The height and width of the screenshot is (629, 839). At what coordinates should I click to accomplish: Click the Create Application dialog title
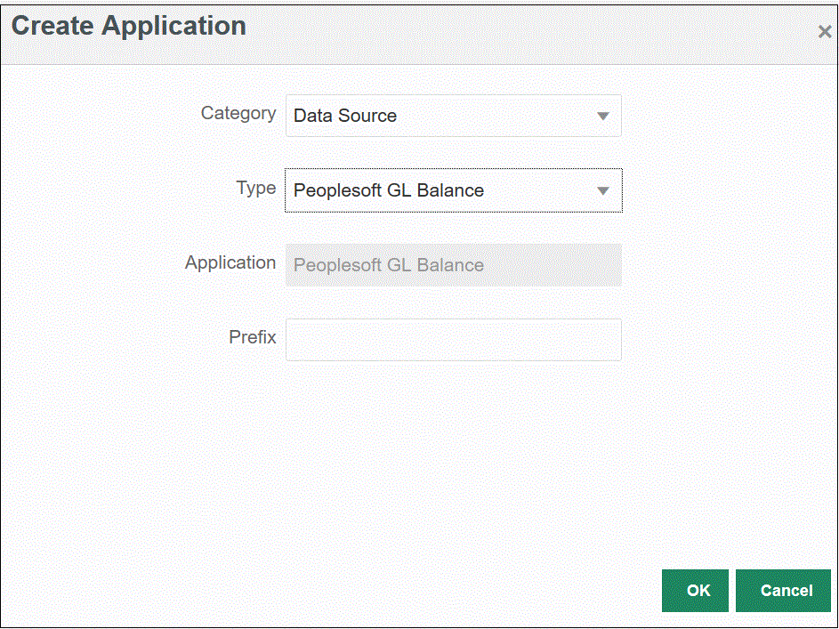coord(128,27)
